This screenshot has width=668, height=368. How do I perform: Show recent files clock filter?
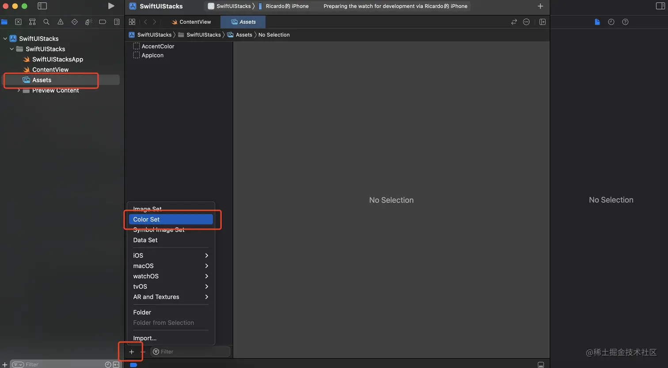click(108, 364)
